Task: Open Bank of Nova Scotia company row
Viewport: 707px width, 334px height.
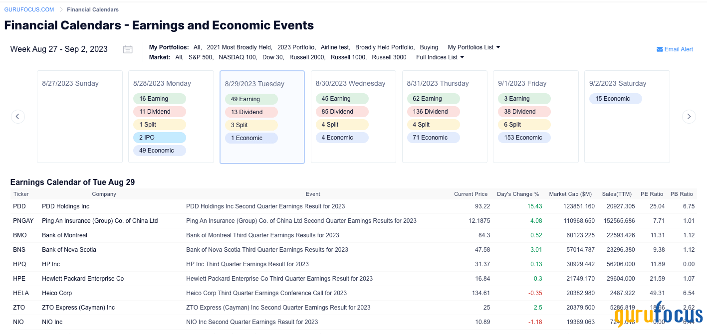Action: 353,250
